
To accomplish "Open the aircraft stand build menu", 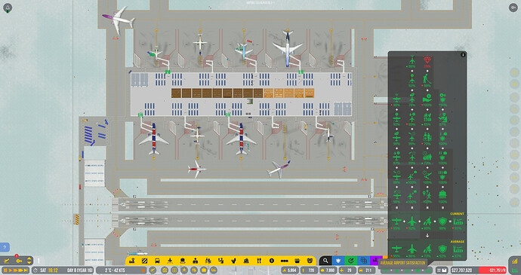I will click(x=170, y=261).
